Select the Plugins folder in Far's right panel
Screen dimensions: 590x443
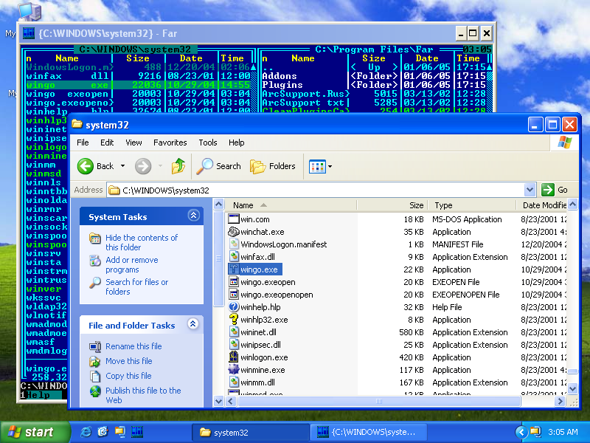[x=282, y=85]
